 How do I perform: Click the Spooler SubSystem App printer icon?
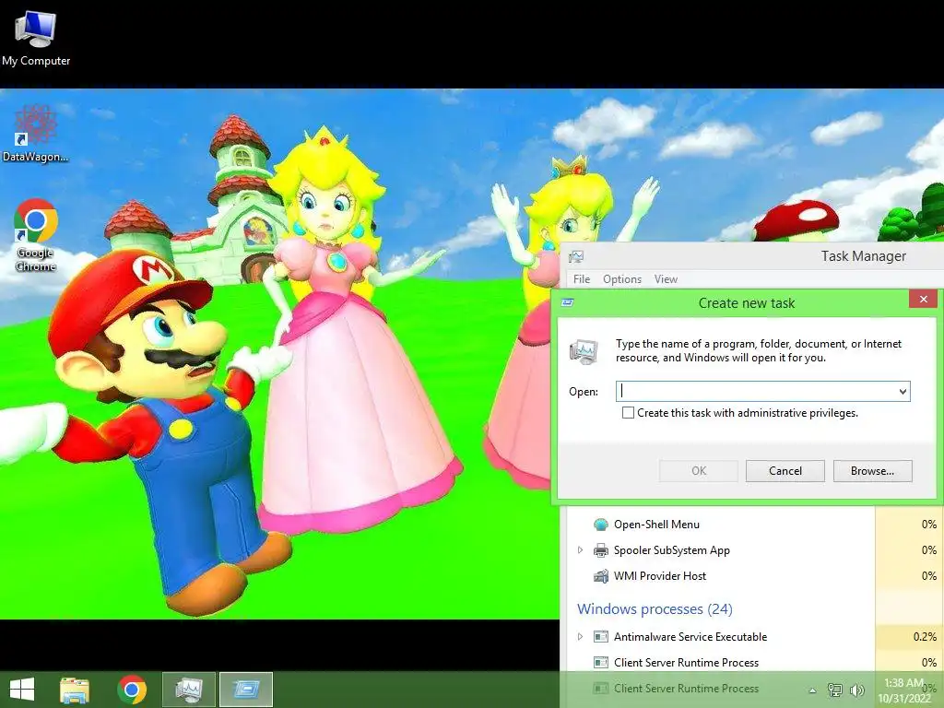[601, 550]
